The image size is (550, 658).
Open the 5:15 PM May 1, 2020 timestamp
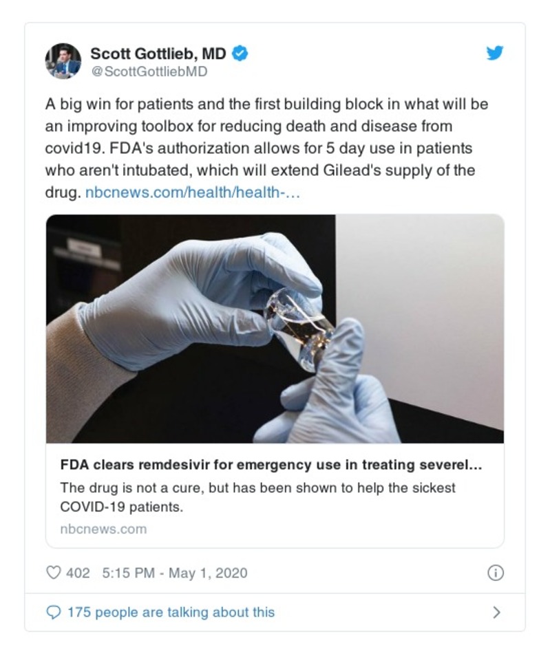[174, 573]
